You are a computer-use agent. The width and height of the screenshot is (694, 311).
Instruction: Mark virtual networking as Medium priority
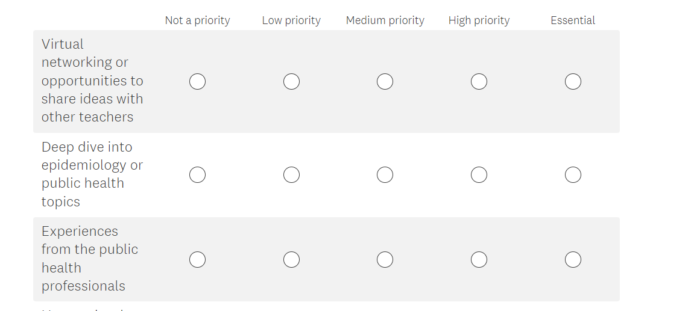point(385,81)
